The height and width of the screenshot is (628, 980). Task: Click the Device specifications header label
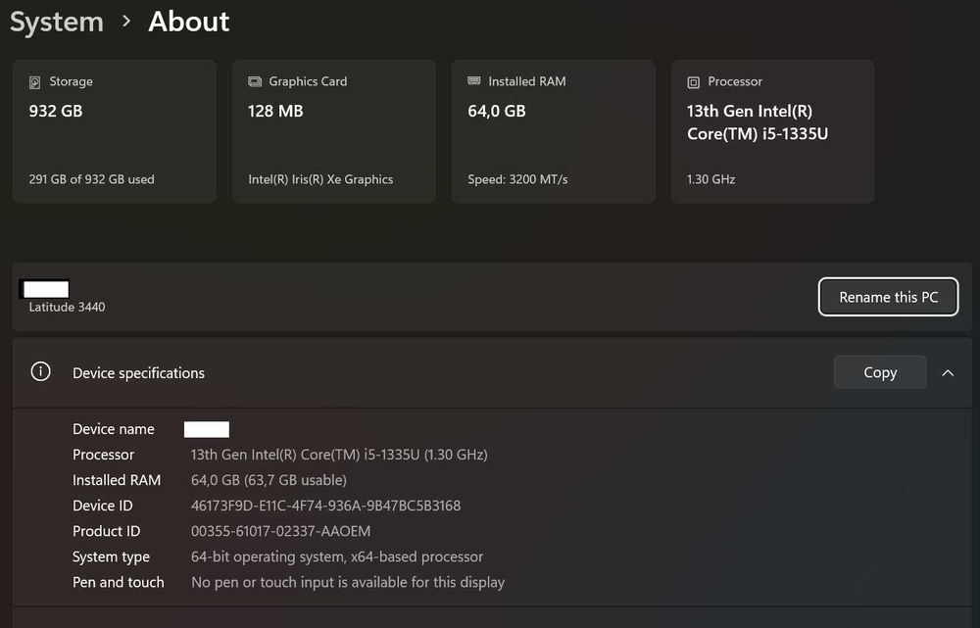click(x=138, y=373)
